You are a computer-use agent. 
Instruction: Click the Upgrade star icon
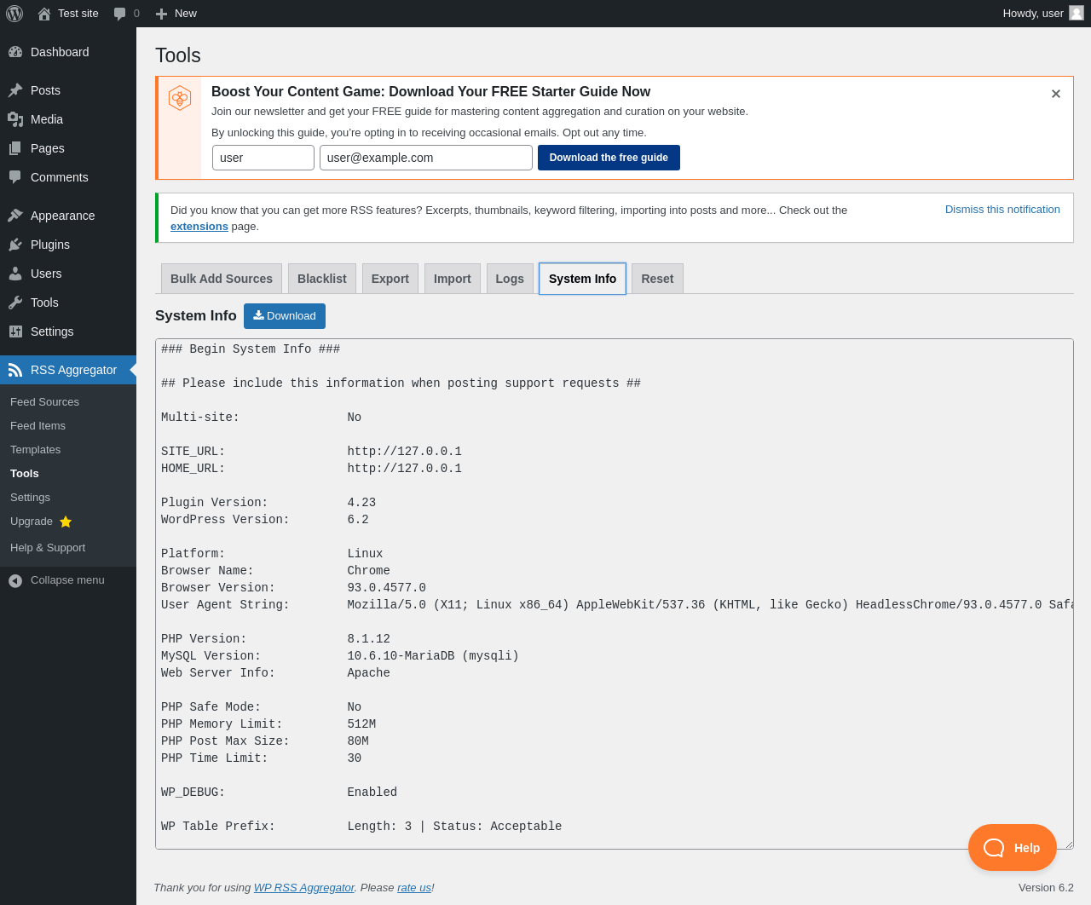coord(66,522)
